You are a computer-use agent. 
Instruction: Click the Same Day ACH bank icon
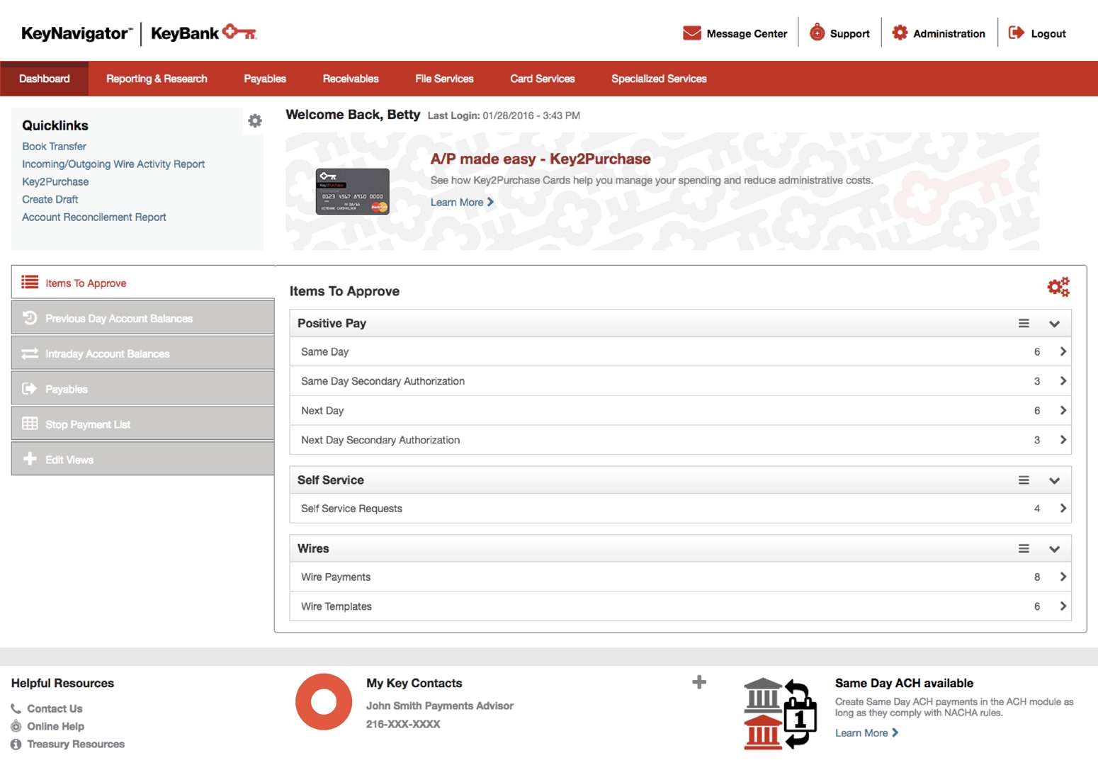click(x=780, y=713)
